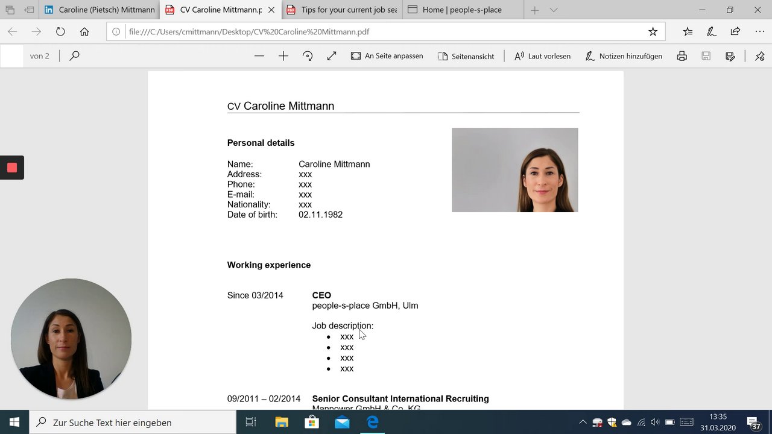Go forward with the forward arrow
Screen dimensions: 772x434
pos(36,31)
